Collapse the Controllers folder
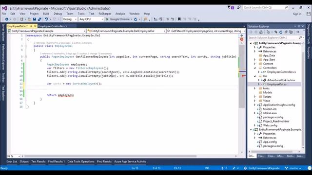 (x=254, y=68)
